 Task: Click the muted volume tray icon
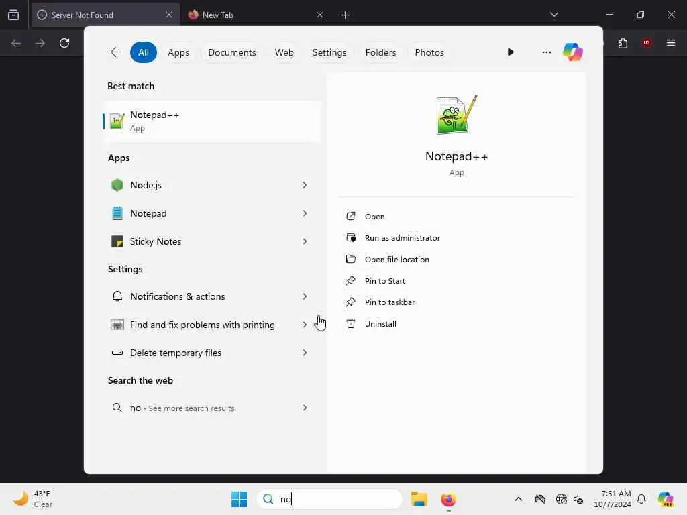click(x=578, y=499)
